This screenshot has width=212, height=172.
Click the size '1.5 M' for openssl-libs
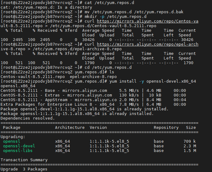[190, 151]
